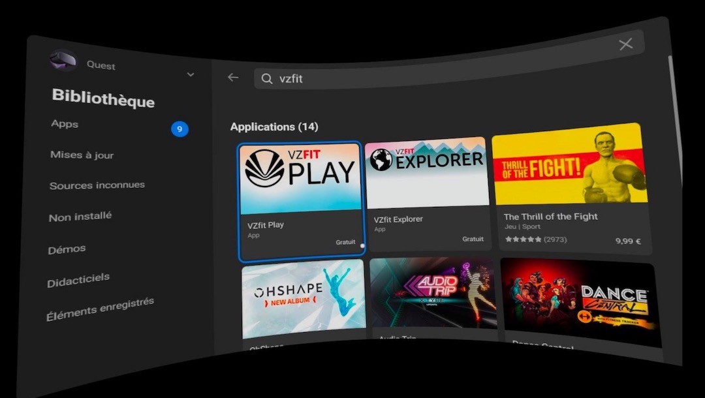Open The Thrill of the Fight thumbnail
705x398 pixels.
point(569,164)
